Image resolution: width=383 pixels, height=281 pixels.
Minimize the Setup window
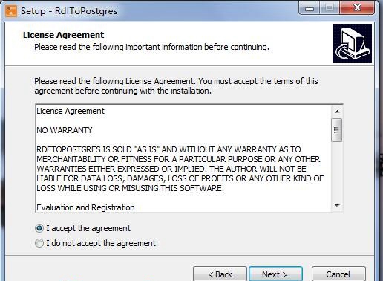(x=310, y=8)
